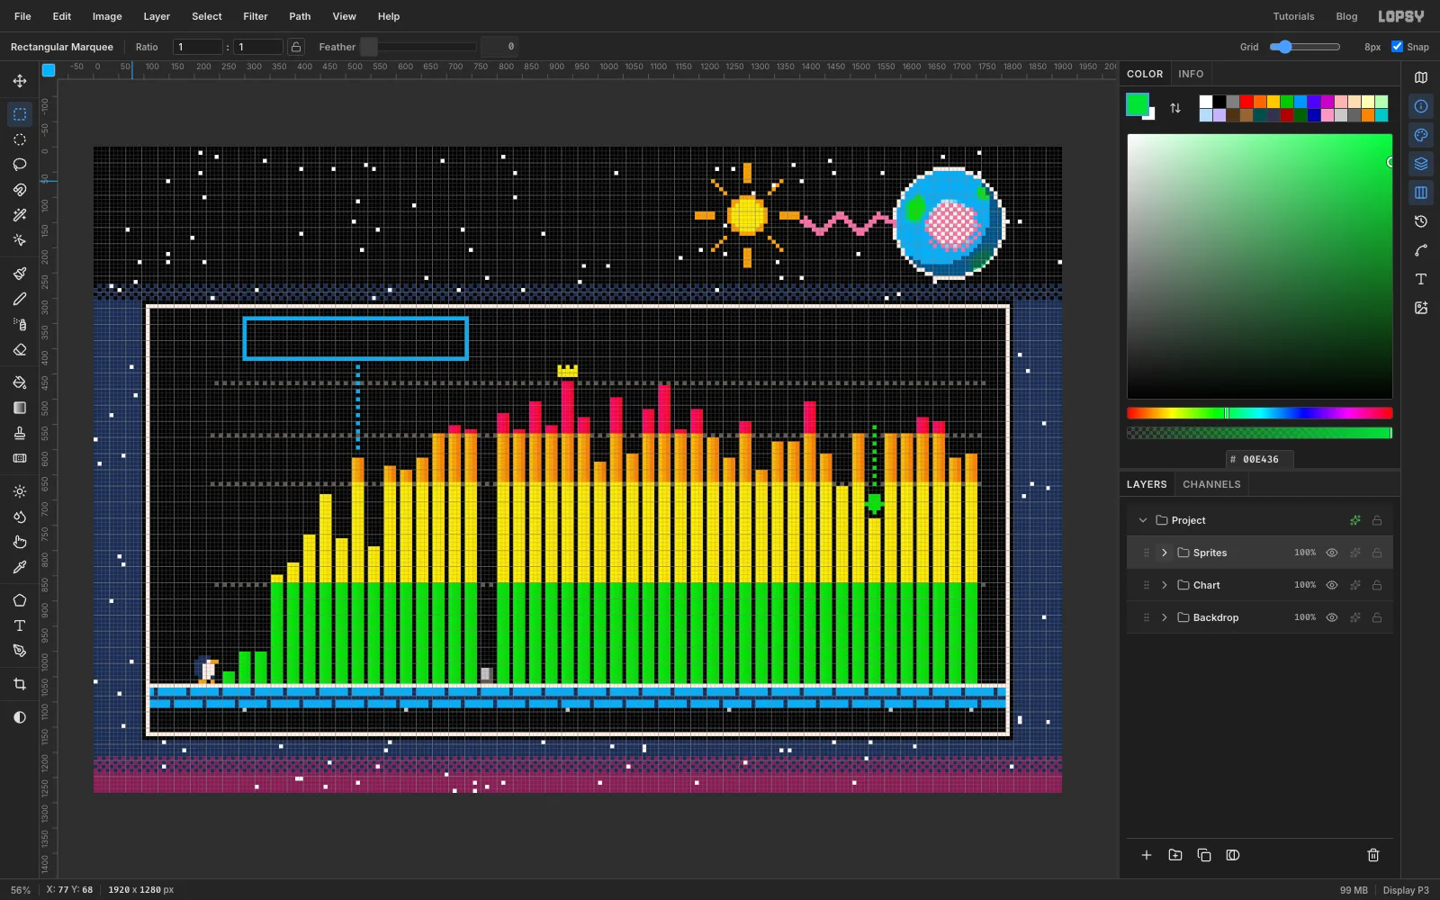Lock the Sprites layer group
Viewport: 1440px width, 900px height.
click(x=1377, y=553)
